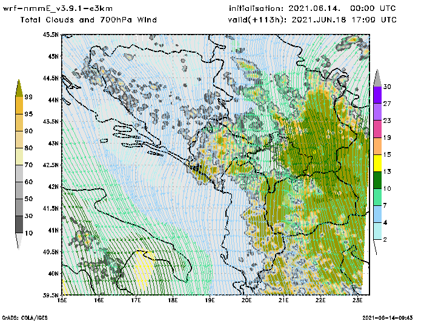The width and height of the screenshot is (424, 321).
Task: Click the '40.5N' latitude label
Action: point(50,252)
